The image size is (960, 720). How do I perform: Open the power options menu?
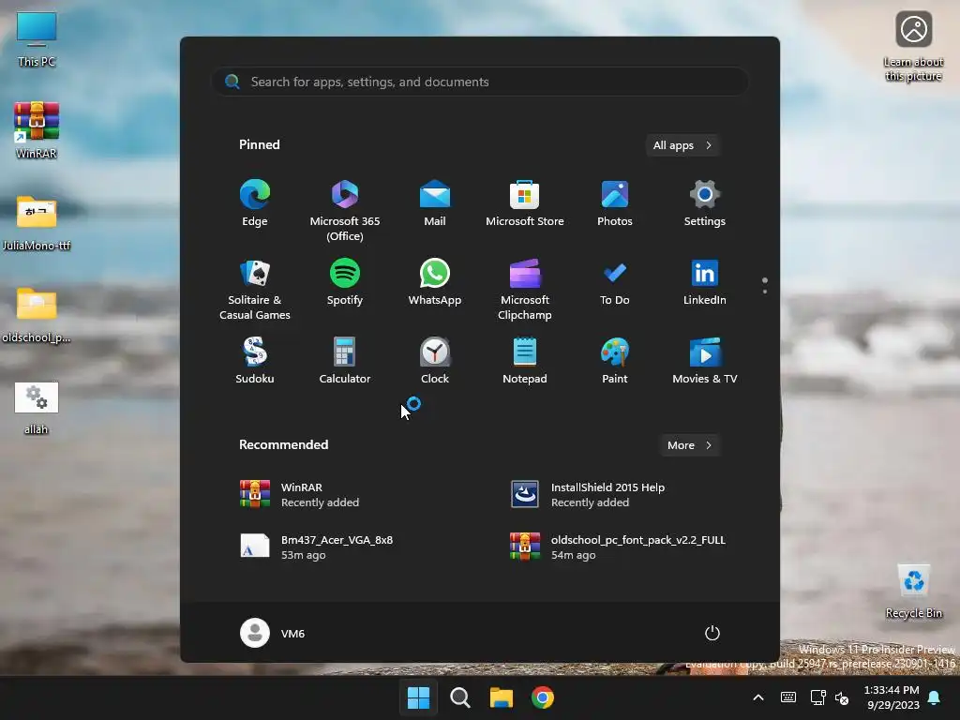click(x=712, y=633)
